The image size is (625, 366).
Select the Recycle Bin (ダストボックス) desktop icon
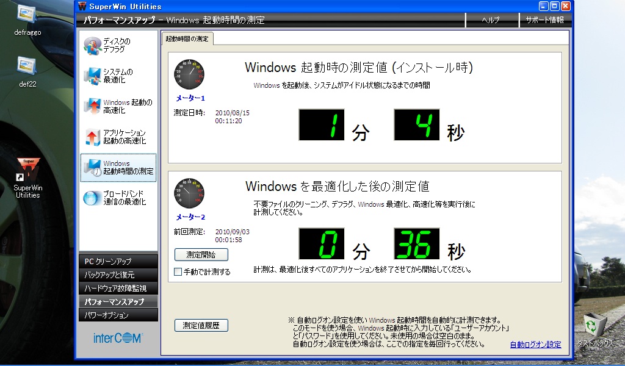595,330
